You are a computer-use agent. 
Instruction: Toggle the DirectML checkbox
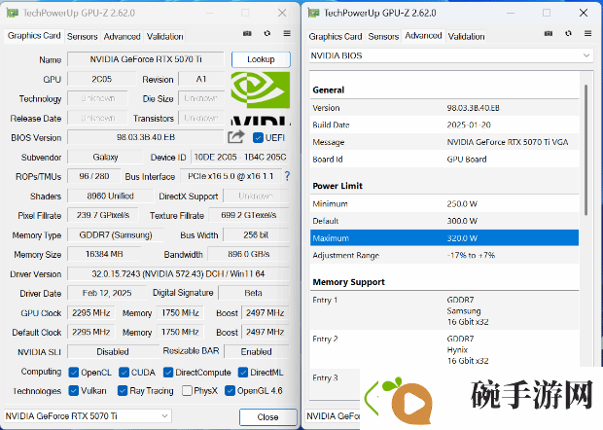coord(243,373)
